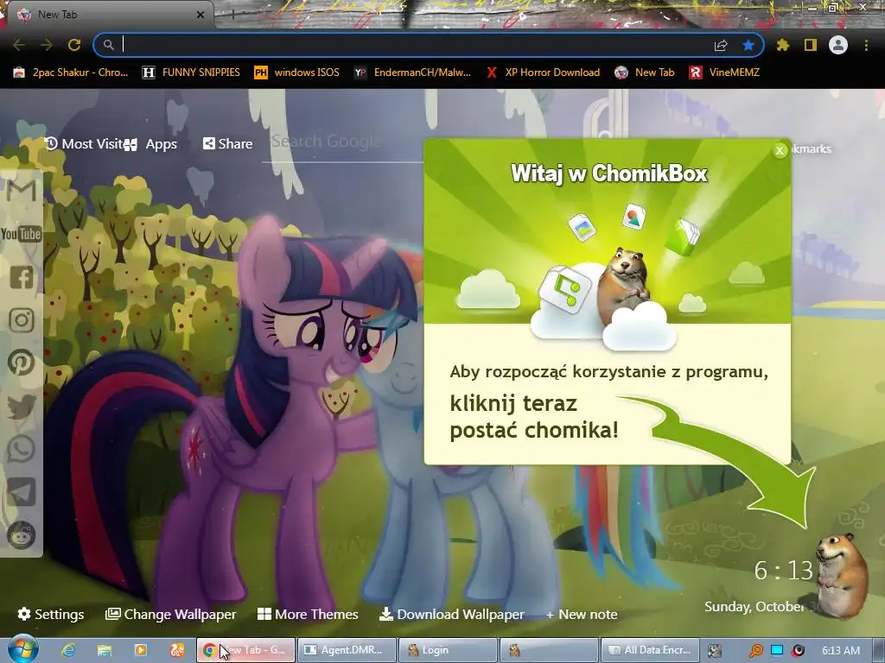885x663 pixels.
Task: Open the Windows Start menu
Action: click(23, 649)
